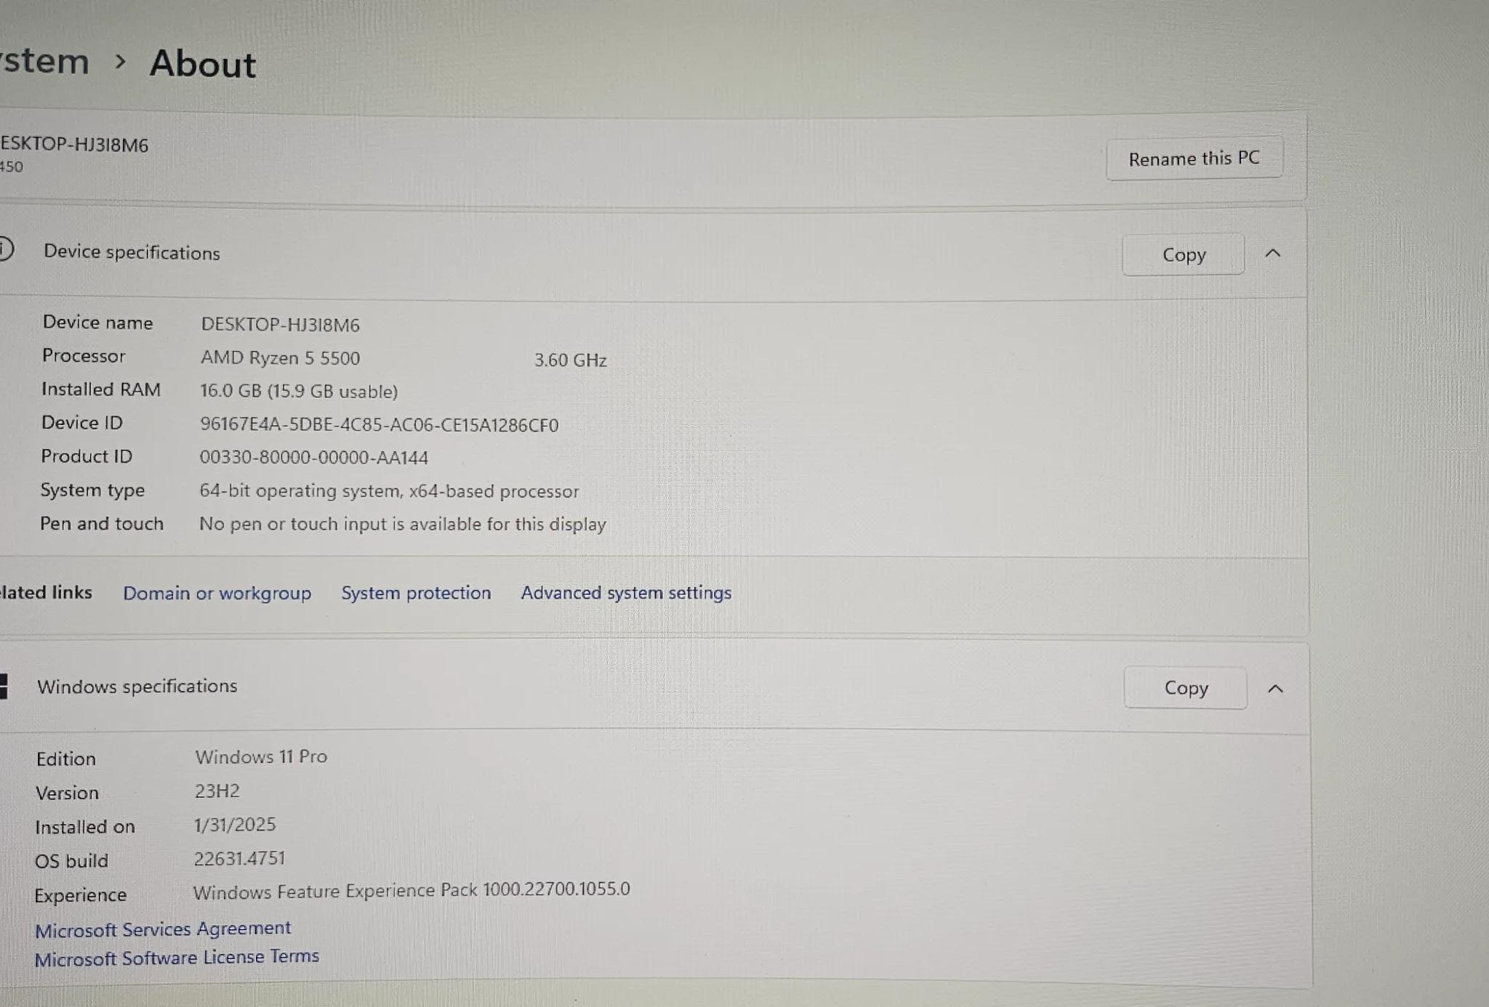Open Microsoft Services Agreement link
The image size is (1489, 1007).
coord(163,929)
